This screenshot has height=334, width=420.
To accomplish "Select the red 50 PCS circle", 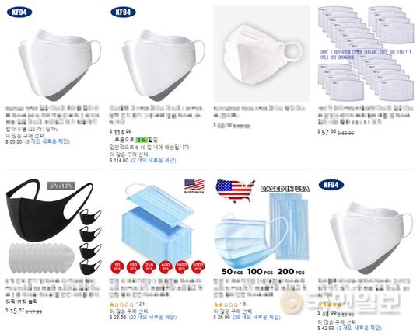I will click(117, 266).
